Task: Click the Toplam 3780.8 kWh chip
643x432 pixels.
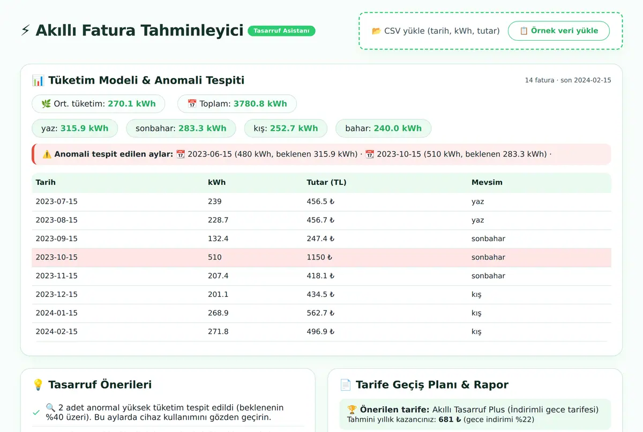Action: pos(237,104)
